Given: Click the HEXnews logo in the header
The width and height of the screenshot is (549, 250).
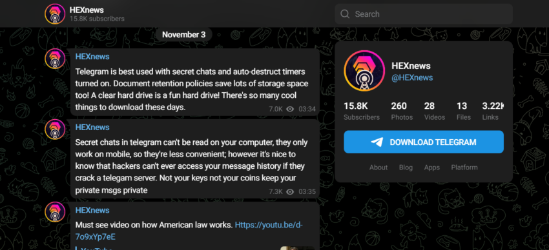Looking at the screenshot, I should (x=55, y=14).
